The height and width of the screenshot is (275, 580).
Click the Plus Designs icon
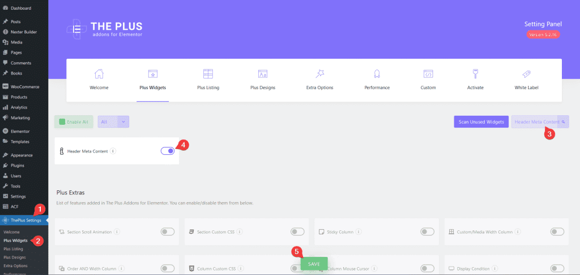pos(262,74)
